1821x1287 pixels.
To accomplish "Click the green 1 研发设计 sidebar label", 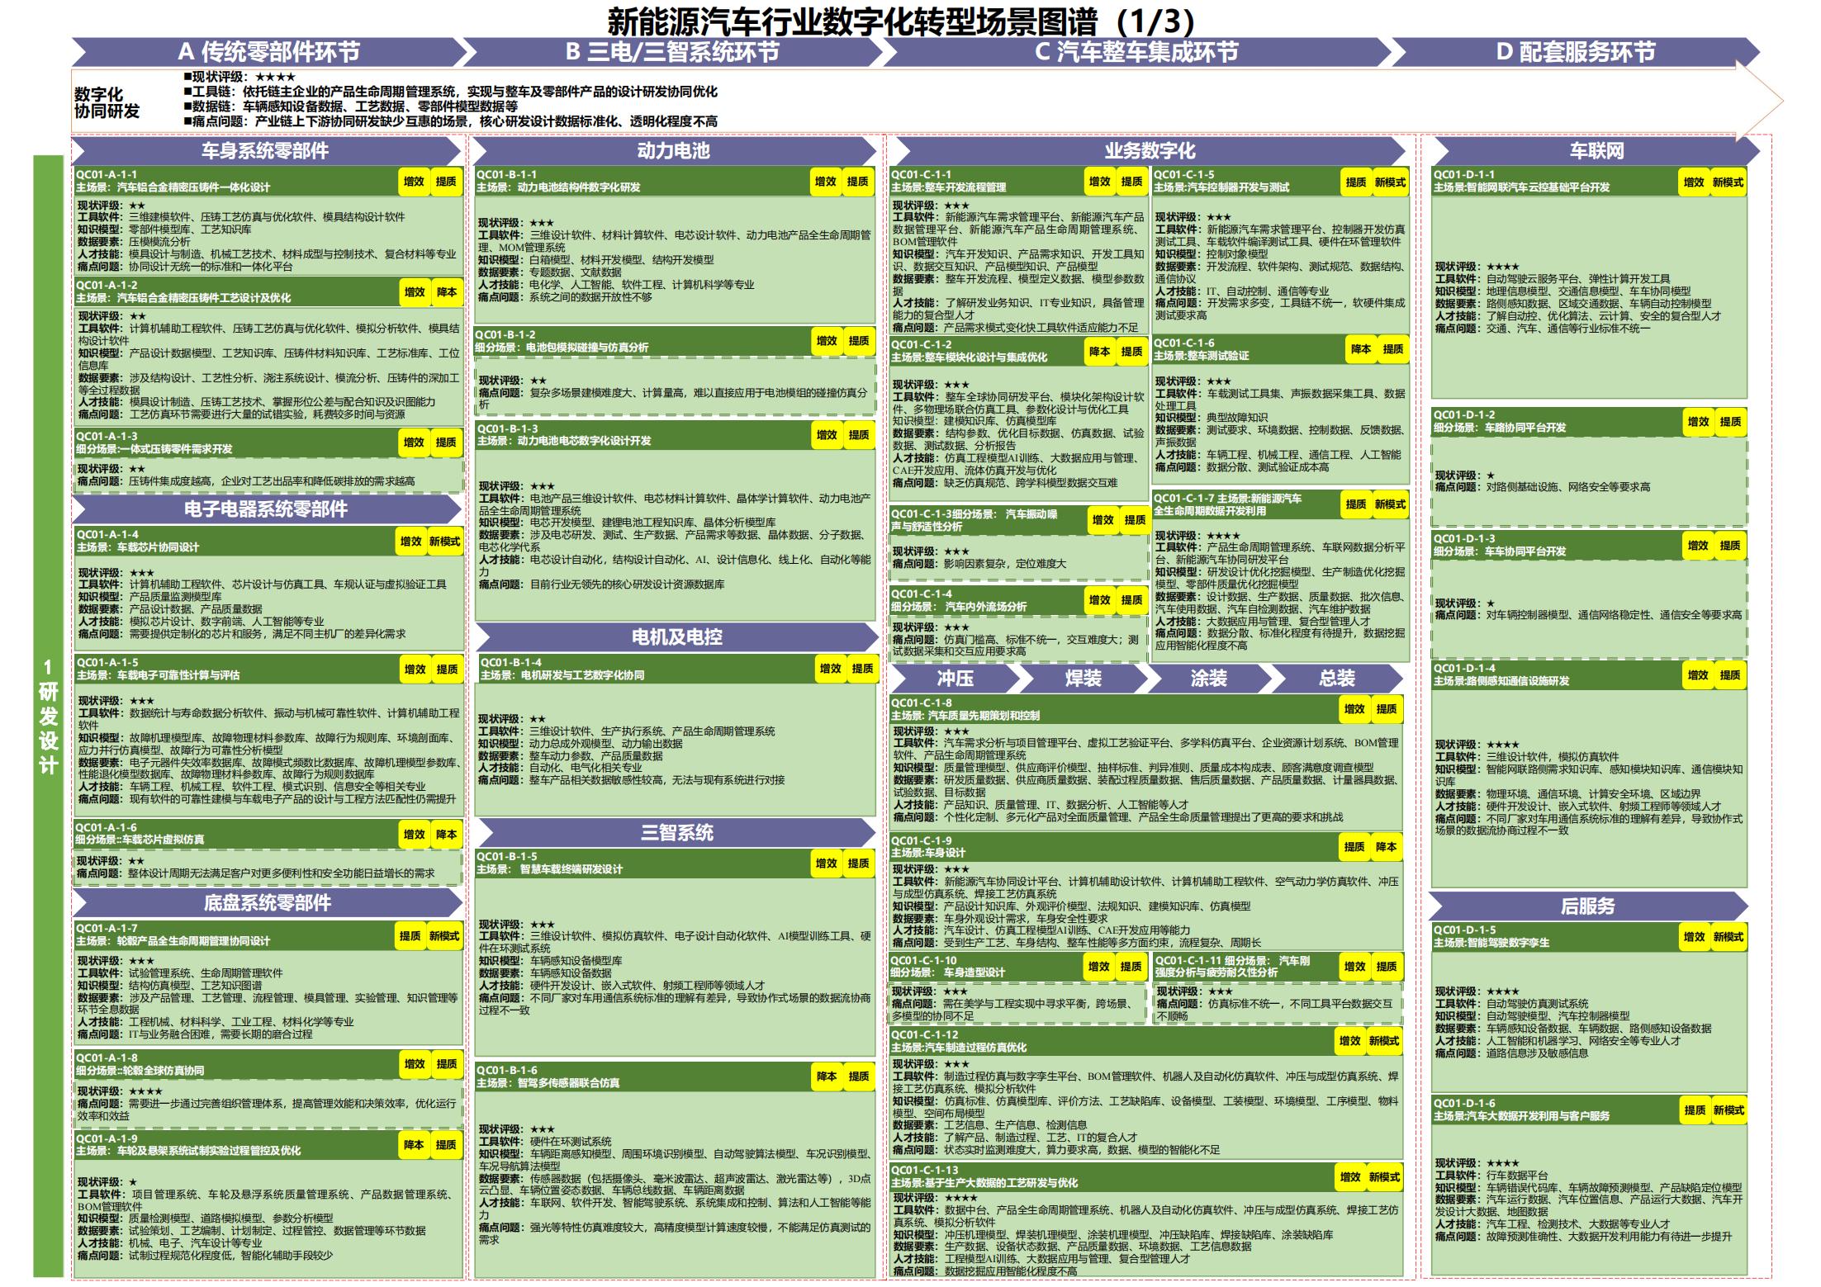I will point(48,716).
